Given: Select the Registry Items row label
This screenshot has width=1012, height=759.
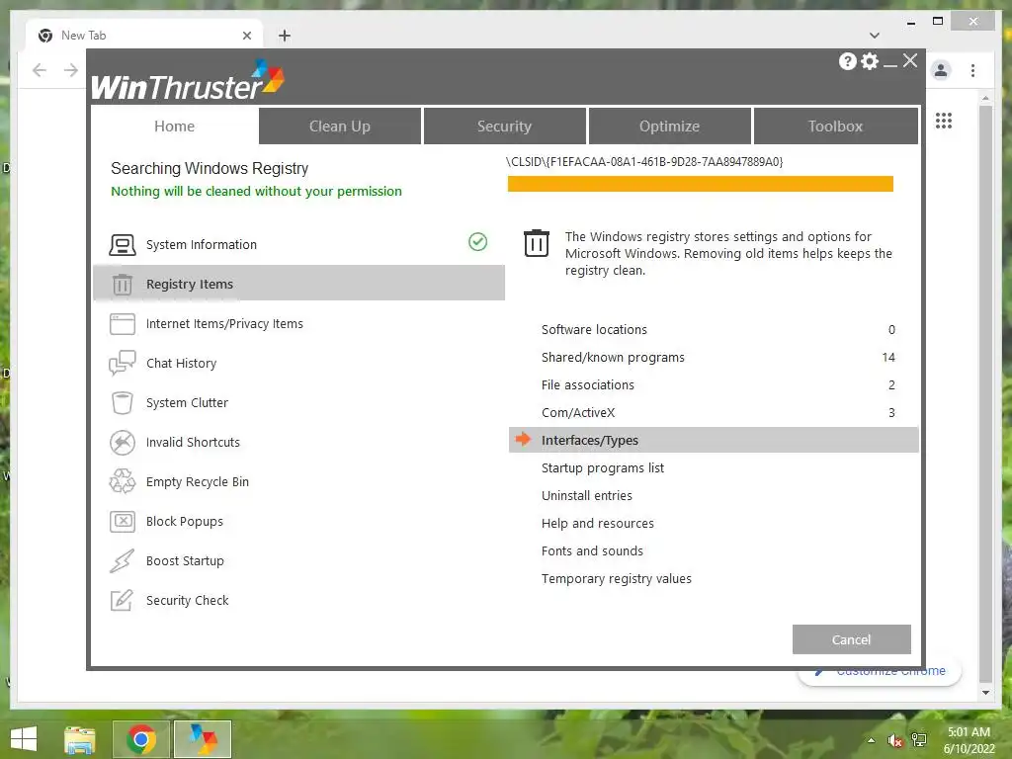Looking at the screenshot, I should click(190, 284).
